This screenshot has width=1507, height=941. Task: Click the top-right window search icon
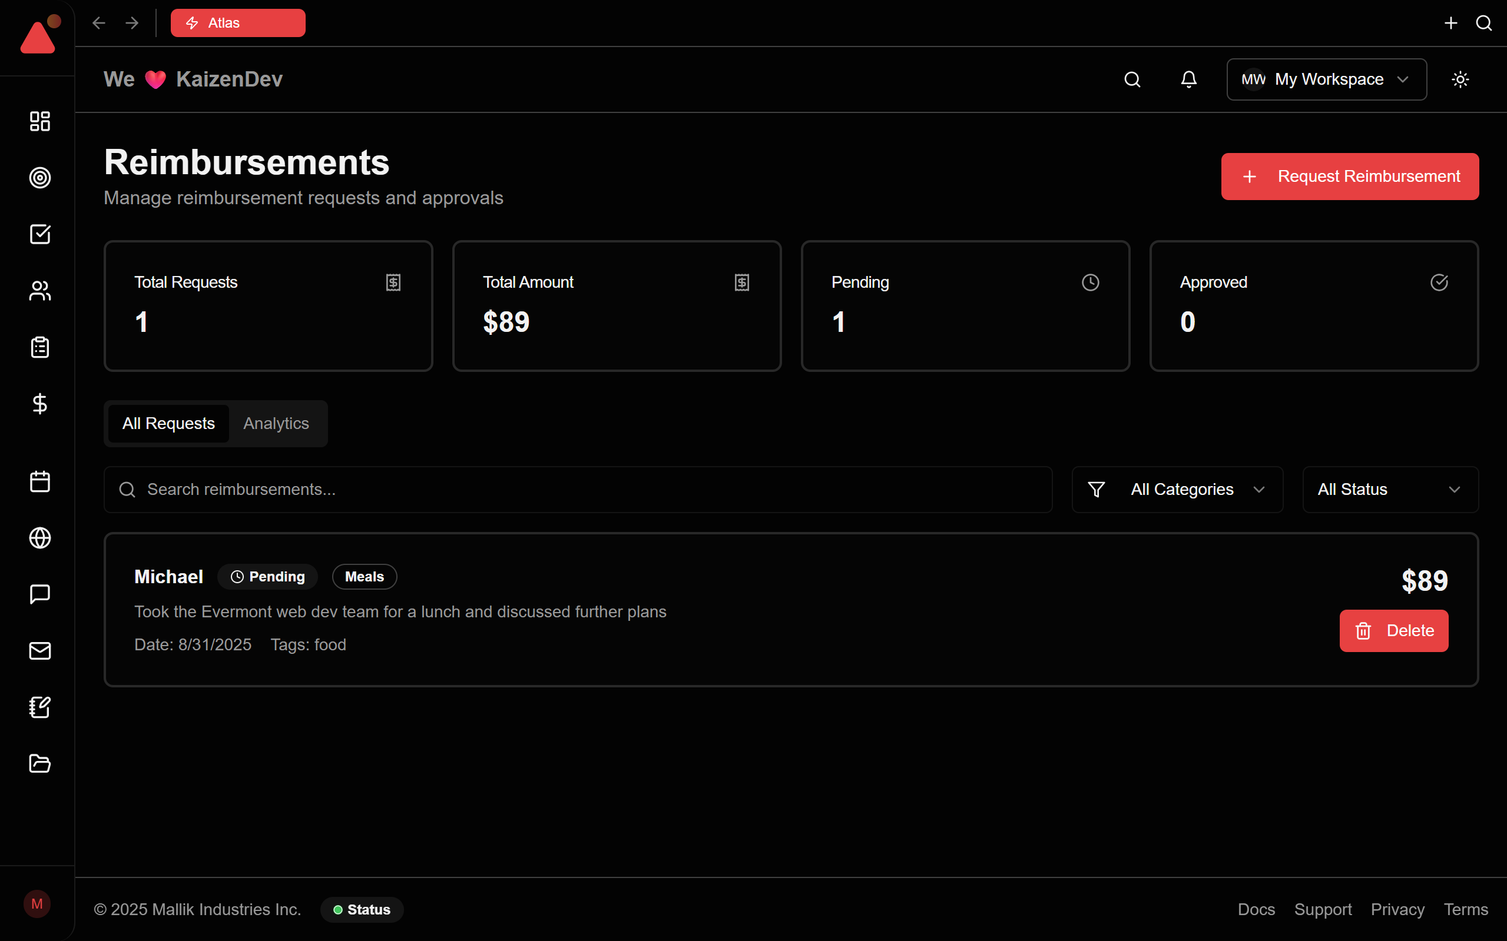(x=1484, y=23)
